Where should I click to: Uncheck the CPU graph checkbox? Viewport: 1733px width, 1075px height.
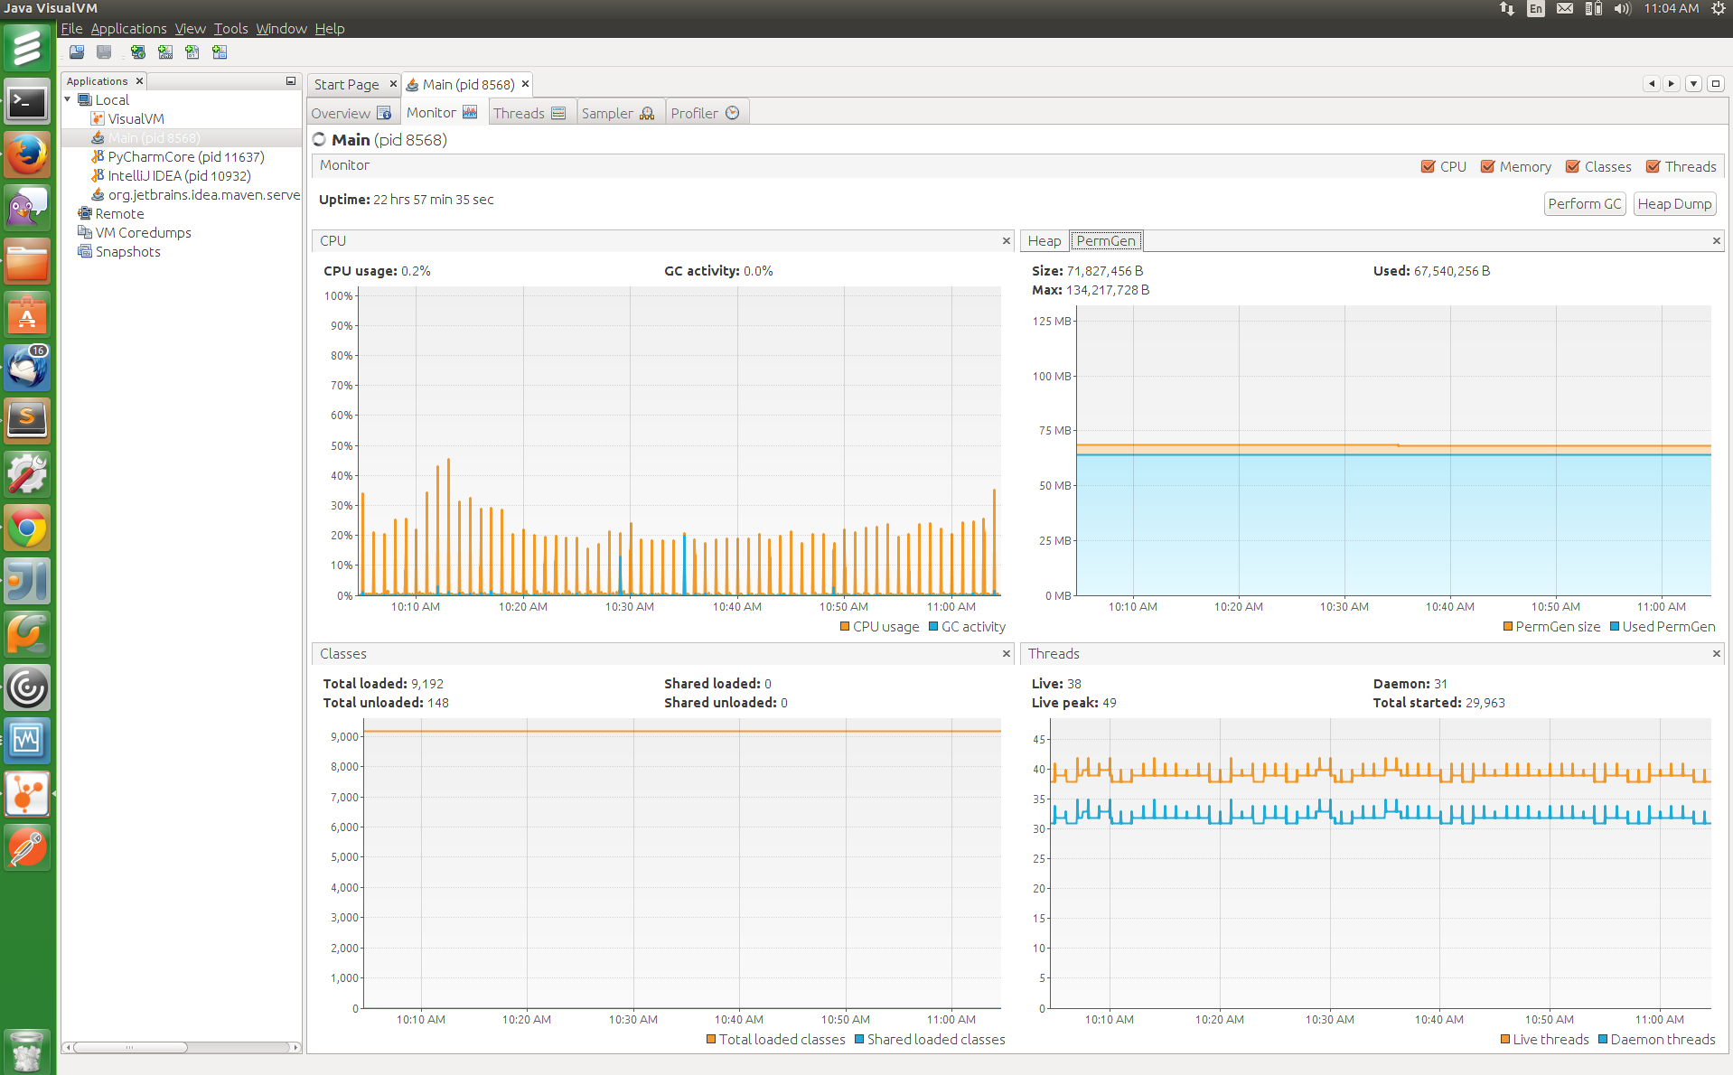click(x=1428, y=166)
